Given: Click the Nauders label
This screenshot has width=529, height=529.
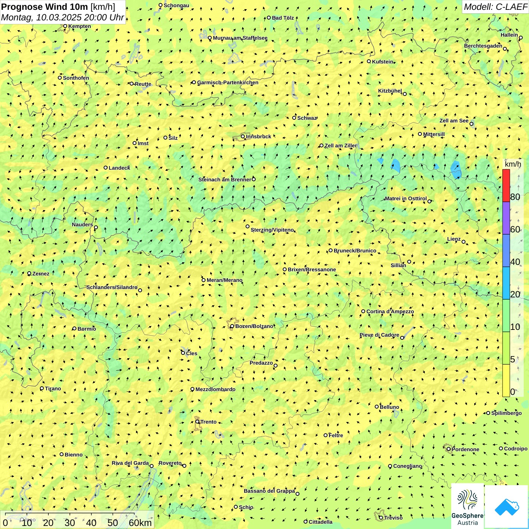Looking at the screenshot, I should point(82,224).
